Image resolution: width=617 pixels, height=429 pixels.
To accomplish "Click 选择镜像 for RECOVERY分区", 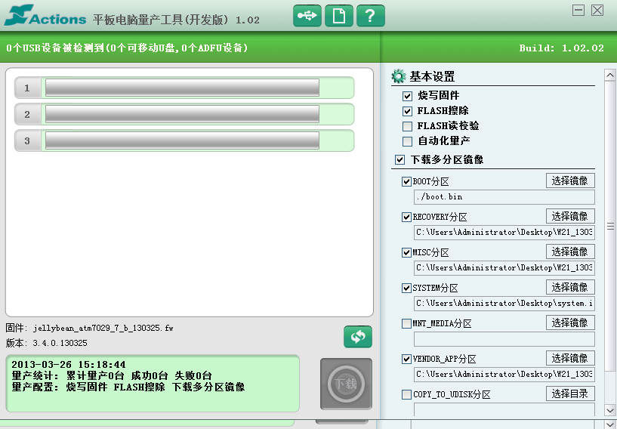I will (x=570, y=216).
